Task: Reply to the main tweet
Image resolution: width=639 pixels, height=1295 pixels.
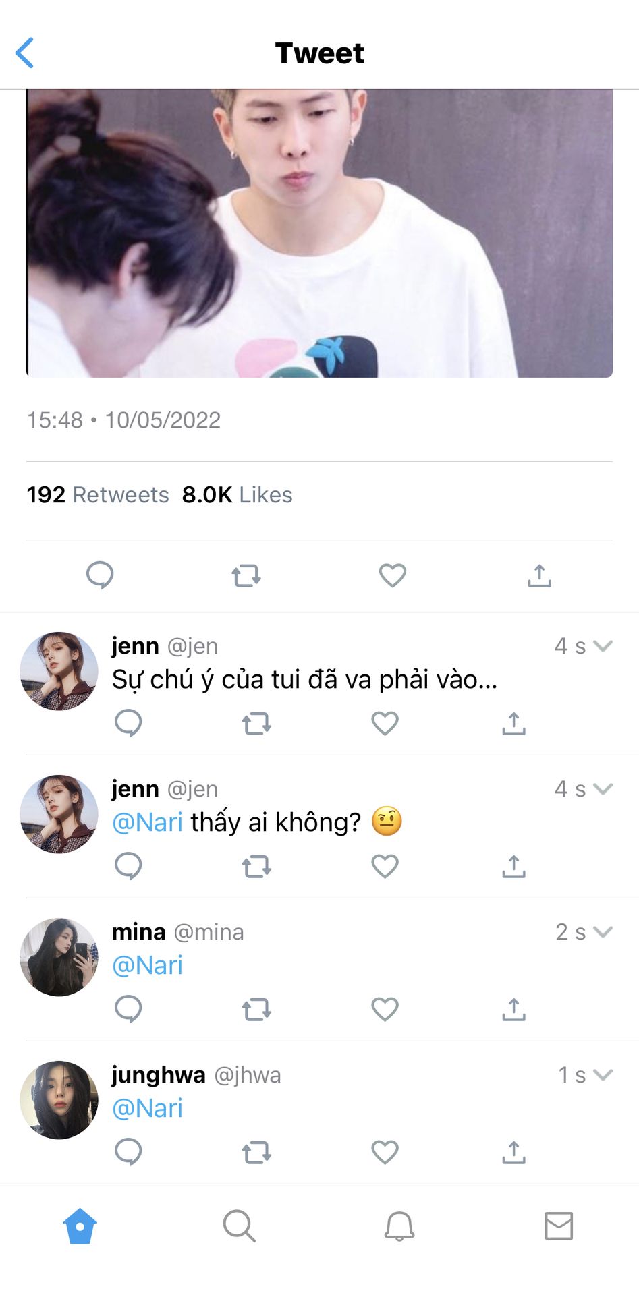Action: (100, 575)
